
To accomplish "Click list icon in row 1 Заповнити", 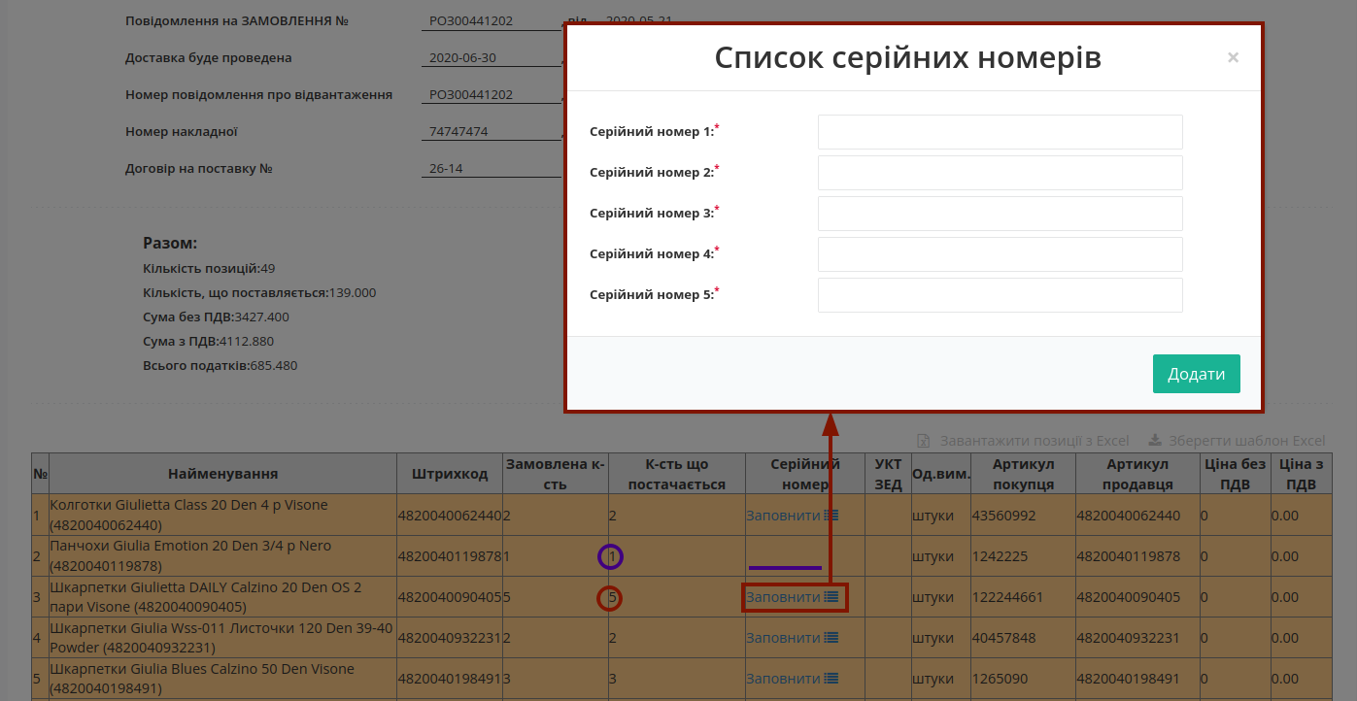I will click(831, 516).
